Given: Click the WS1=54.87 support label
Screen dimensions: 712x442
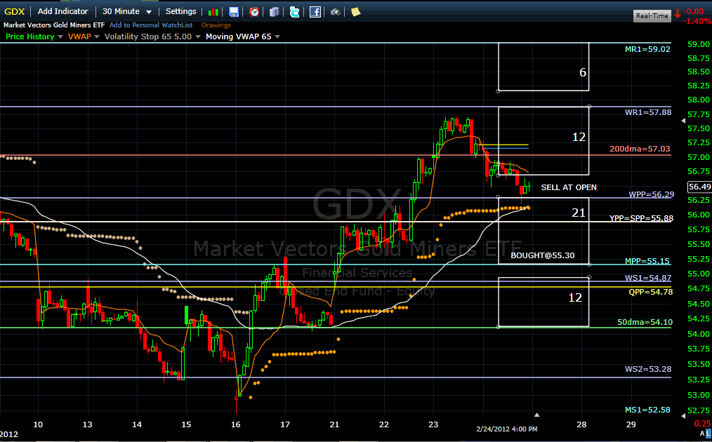Looking at the screenshot, I should click(648, 278).
